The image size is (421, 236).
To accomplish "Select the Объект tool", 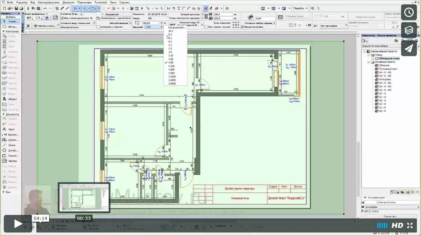I will (x=10, y=99).
